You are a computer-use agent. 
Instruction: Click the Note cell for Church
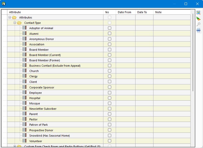171,71
